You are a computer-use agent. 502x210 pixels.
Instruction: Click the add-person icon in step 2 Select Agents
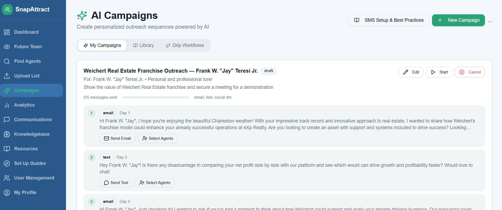point(142,183)
